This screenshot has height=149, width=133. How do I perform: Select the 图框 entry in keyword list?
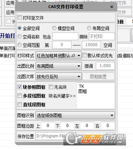(83, 92)
